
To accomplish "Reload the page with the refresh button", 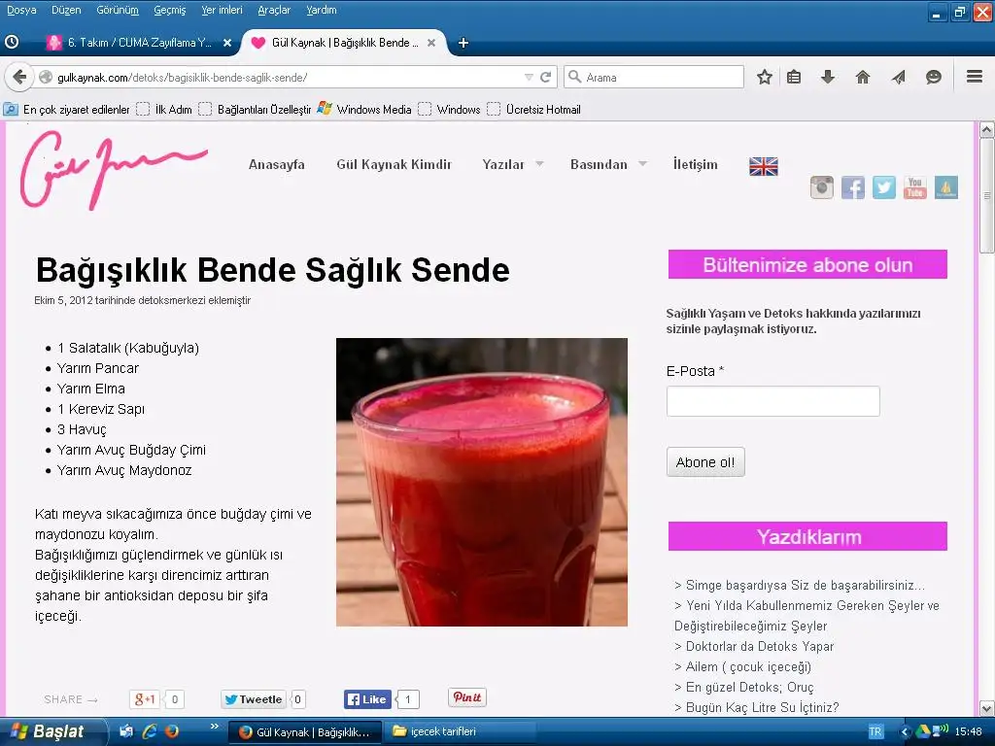I will tap(546, 77).
